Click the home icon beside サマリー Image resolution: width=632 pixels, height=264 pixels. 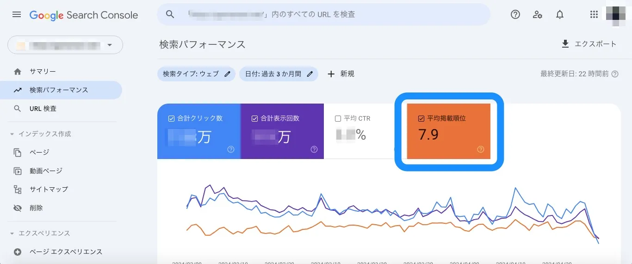(18, 72)
